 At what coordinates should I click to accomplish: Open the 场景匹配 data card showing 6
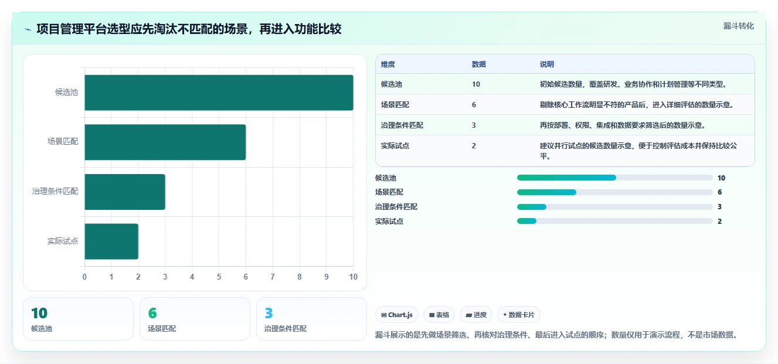pos(195,319)
